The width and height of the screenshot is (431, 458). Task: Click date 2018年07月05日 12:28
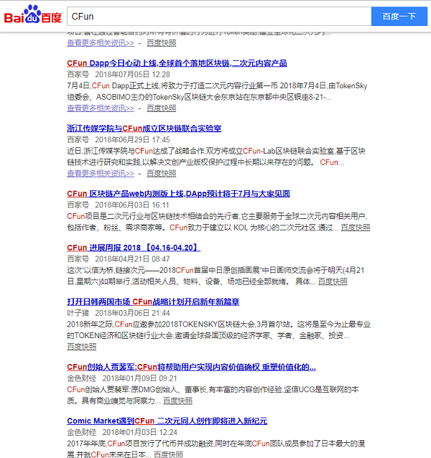[132, 75]
